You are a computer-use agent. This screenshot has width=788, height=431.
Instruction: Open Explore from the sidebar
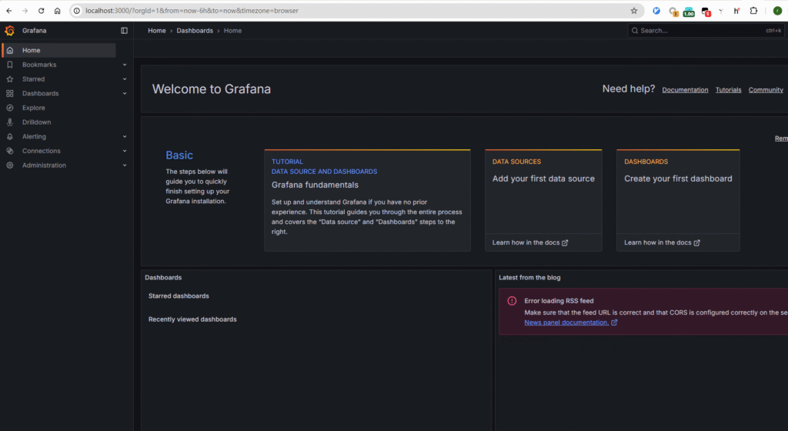(x=33, y=108)
